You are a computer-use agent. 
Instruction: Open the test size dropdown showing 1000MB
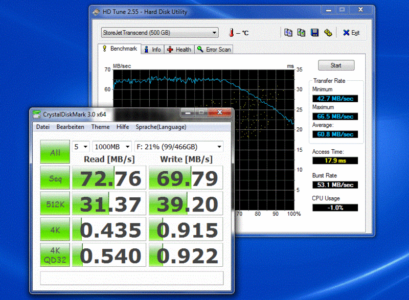pyautogui.click(x=112, y=147)
